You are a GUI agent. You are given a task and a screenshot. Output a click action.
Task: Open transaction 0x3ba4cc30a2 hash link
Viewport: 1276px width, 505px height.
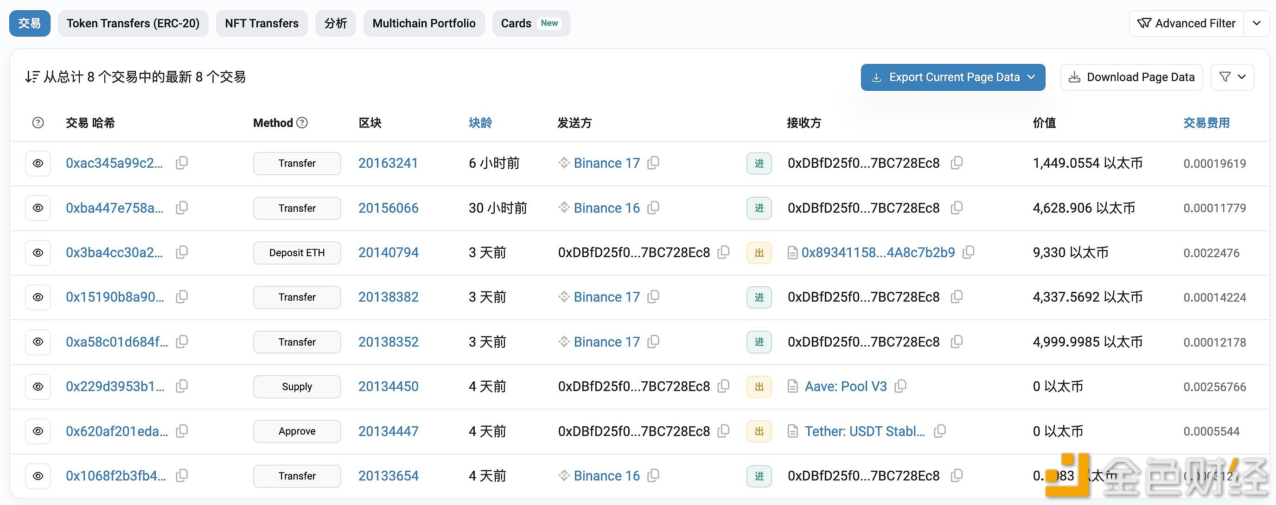pyautogui.click(x=115, y=252)
